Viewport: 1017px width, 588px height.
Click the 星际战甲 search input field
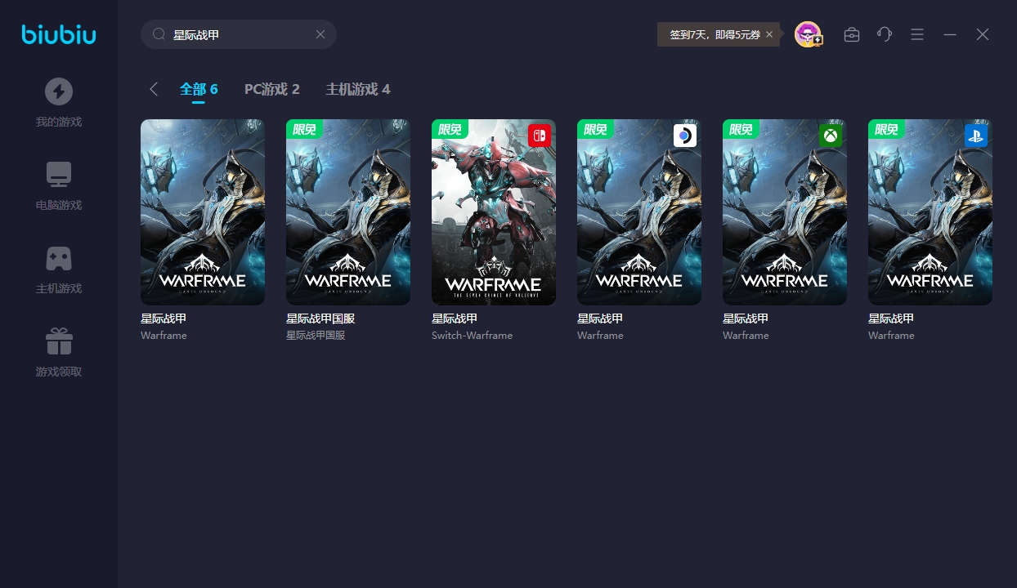(x=237, y=34)
